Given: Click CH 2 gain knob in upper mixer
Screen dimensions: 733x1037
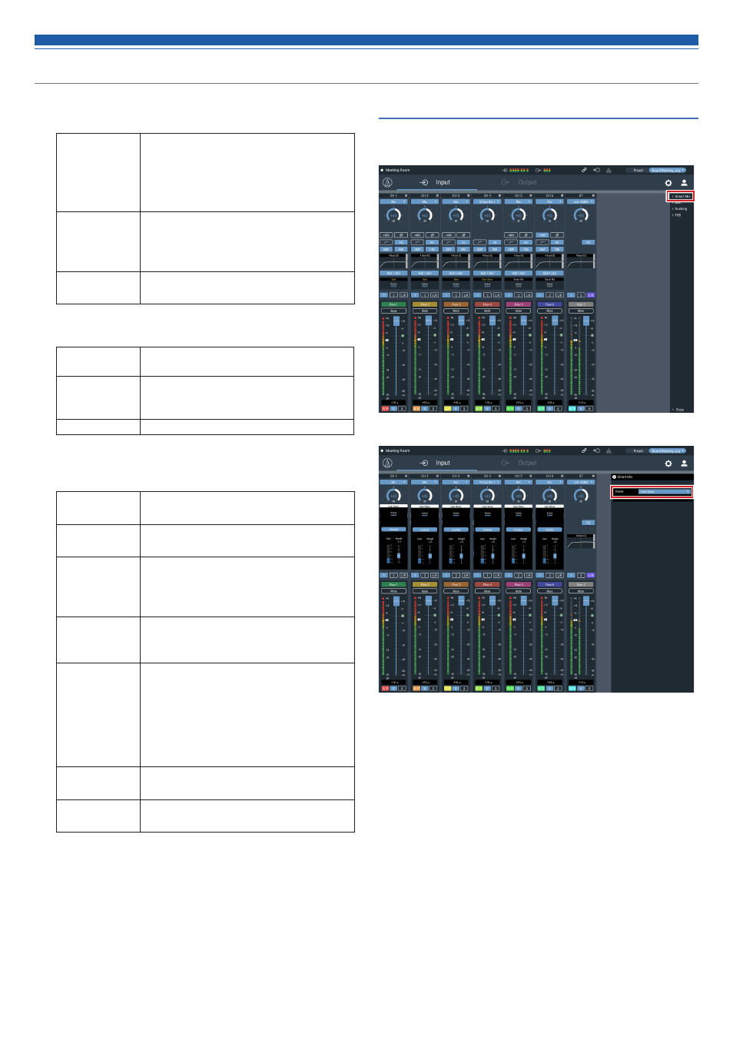Looking at the screenshot, I should 425,215.
